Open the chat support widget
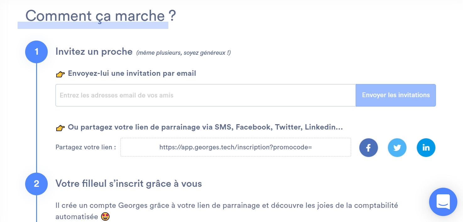463x222 pixels. 443,202
